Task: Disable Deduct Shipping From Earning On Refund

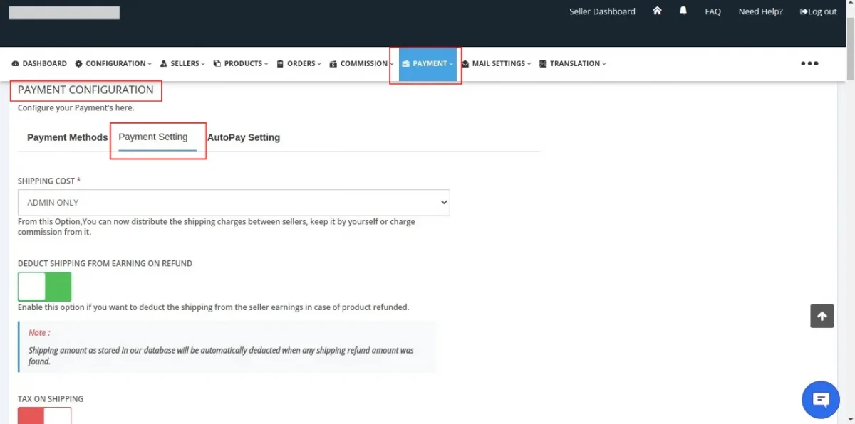Action: [x=45, y=286]
